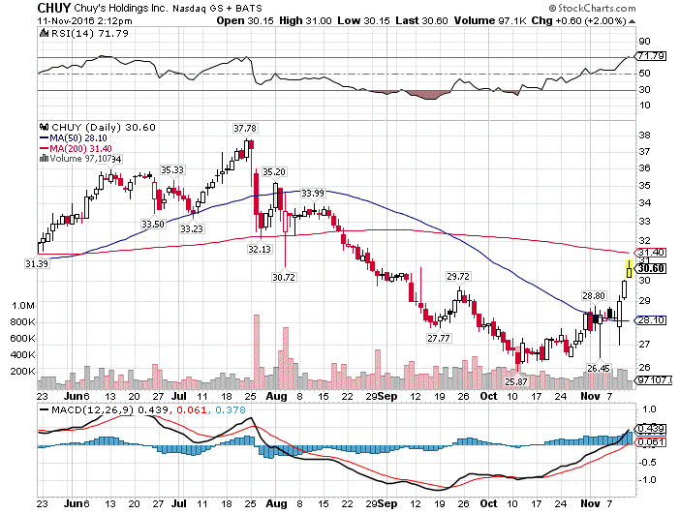Viewport: 680px width, 514px height.
Task: Click the MACD(12,26,9) legend label
Action: (93, 409)
